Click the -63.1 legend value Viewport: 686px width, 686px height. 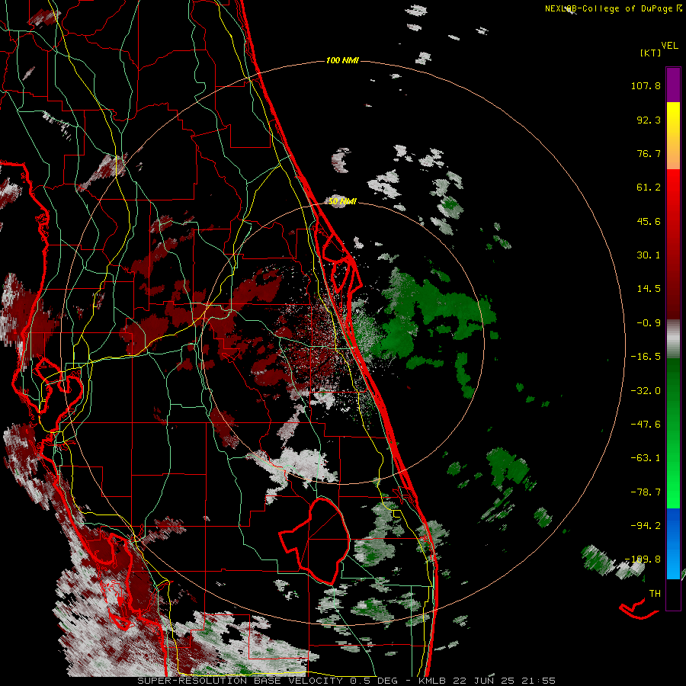point(646,458)
